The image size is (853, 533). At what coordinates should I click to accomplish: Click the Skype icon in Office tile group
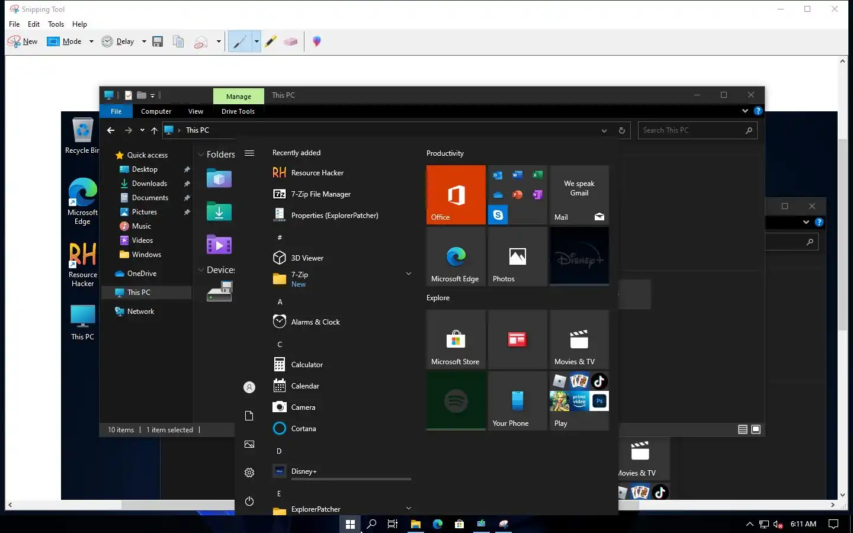(x=498, y=215)
